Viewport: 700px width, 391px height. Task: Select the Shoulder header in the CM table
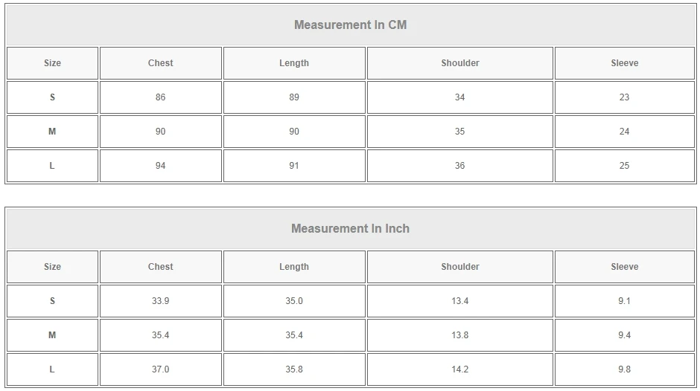(x=459, y=63)
